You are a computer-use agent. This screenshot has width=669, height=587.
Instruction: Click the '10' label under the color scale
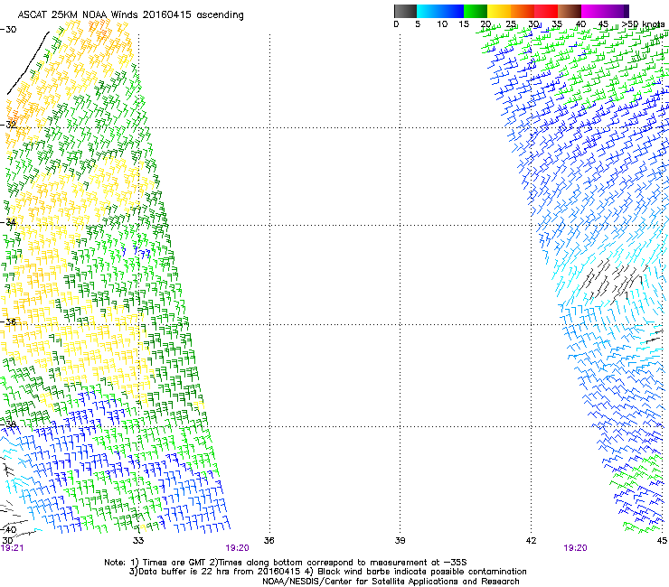442,23
